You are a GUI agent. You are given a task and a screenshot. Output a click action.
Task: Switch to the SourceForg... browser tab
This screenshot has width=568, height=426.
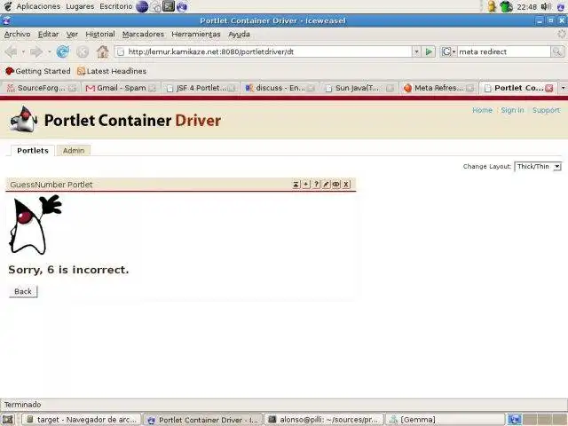coord(42,88)
